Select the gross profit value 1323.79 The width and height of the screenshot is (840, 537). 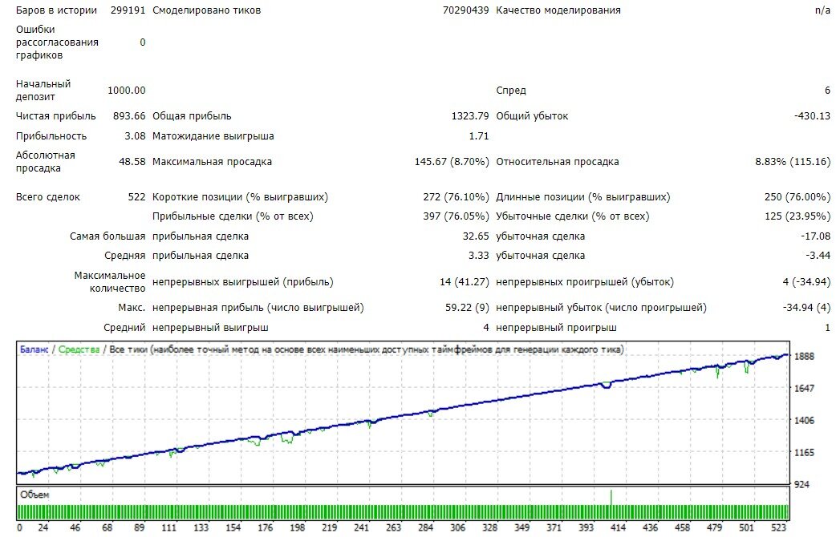pos(470,116)
